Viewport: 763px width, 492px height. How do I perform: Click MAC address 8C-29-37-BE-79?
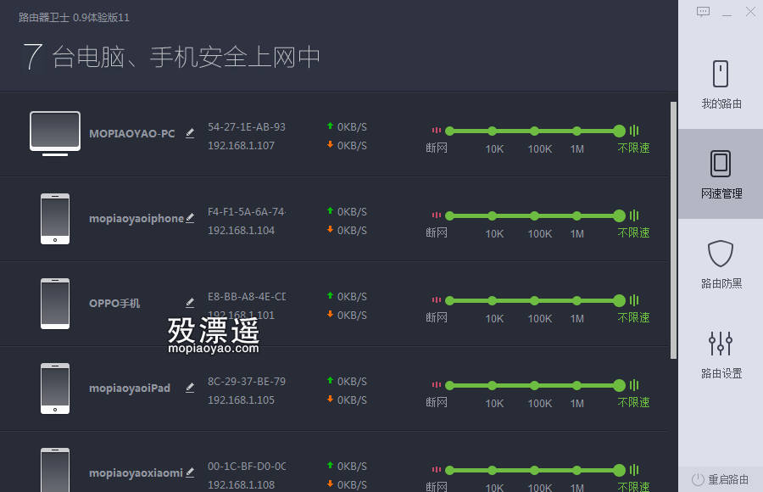246,381
